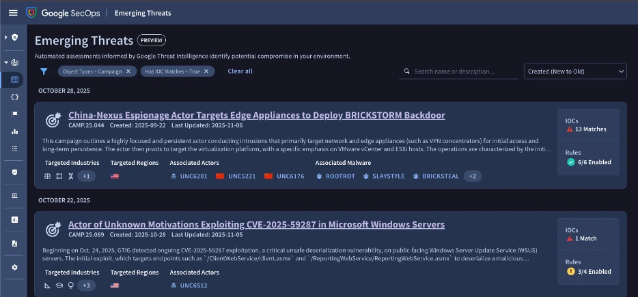Click the bar chart icon in sidebar
Image resolution: width=638 pixels, height=297 pixels.
[14, 131]
